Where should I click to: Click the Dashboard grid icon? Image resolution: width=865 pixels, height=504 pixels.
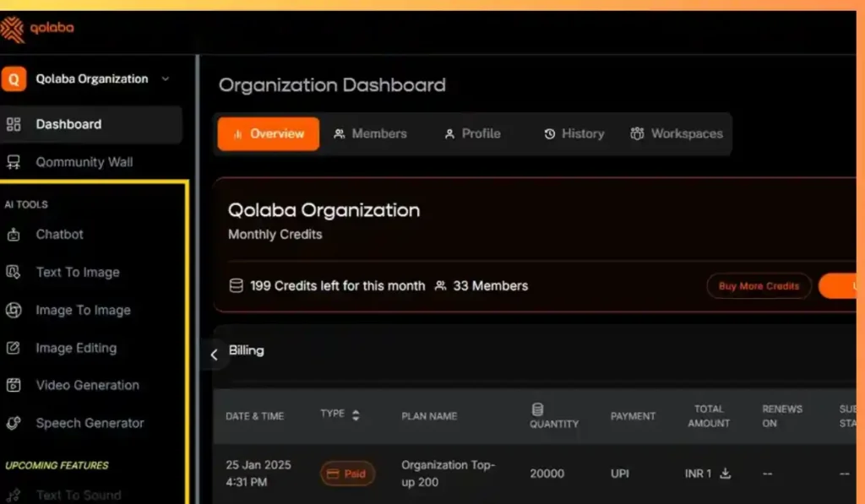point(14,125)
